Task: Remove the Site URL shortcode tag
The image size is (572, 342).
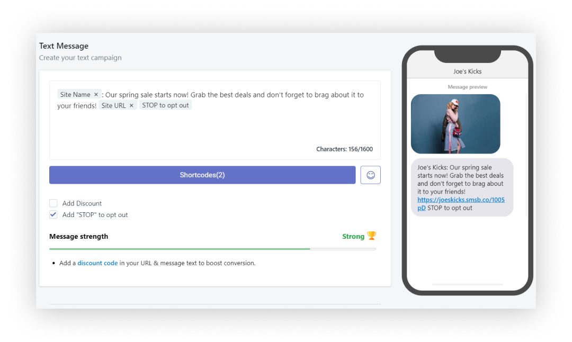Action: tap(131, 105)
